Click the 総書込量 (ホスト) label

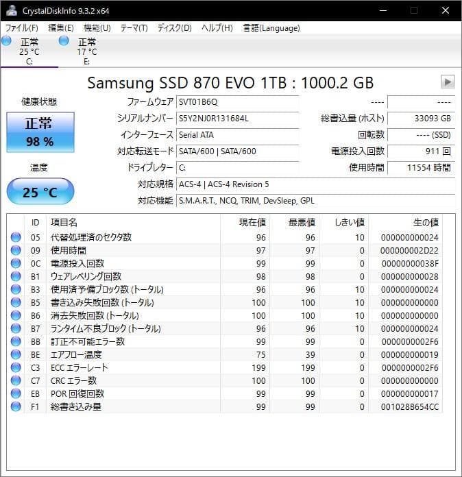352,118
